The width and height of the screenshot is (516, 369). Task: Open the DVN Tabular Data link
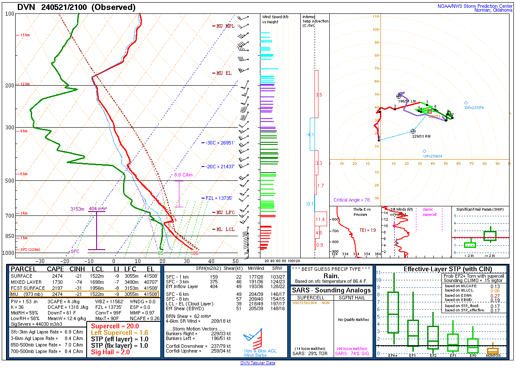click(x=258, y=364)
